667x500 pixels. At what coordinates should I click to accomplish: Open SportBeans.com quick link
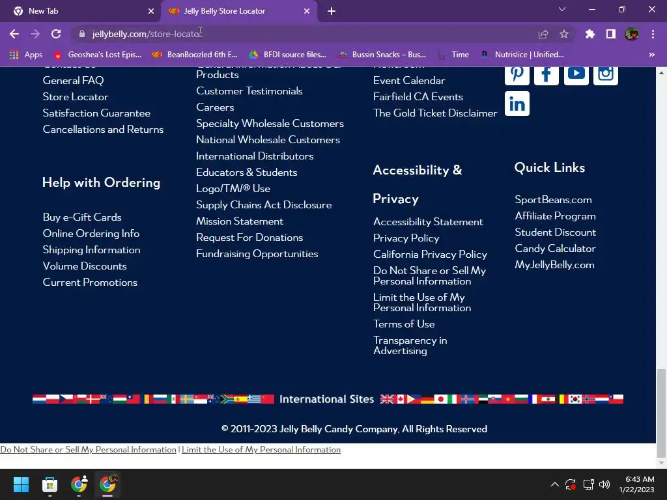(x=553, y=200)
